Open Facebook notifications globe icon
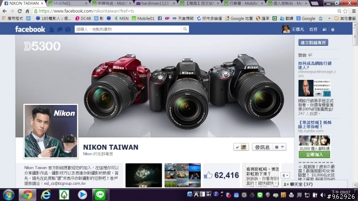 pyautogui.click(x=68, y=30)
